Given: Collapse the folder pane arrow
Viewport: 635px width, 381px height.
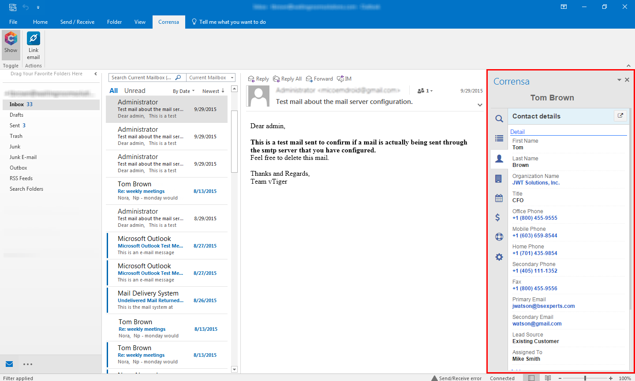Looking at the screenshot, I should [x=96, y=74].
